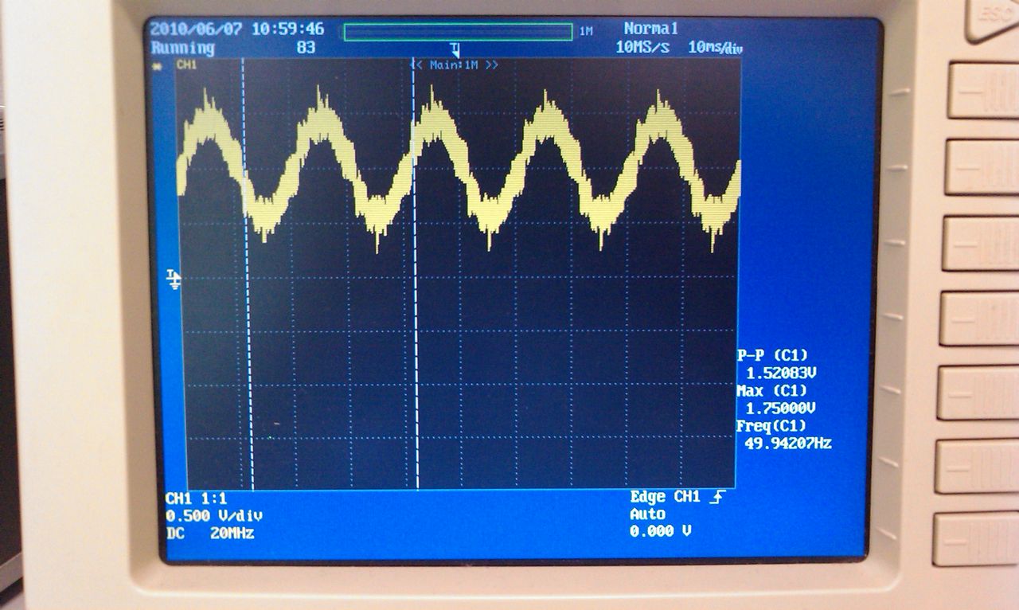Select the date "2010/06/07"
This screenshot has height=610, width=1019.
pos(196,29)
